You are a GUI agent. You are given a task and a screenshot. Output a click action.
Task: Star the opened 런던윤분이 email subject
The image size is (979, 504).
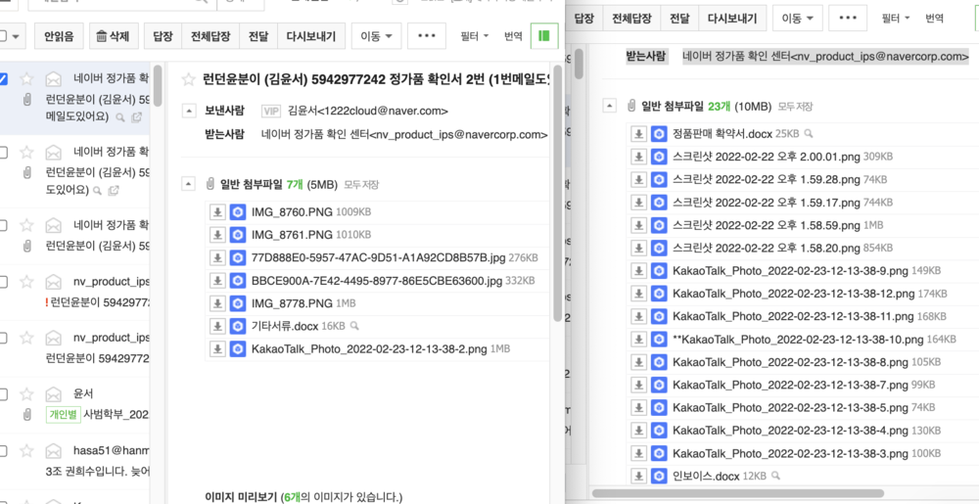188,78
